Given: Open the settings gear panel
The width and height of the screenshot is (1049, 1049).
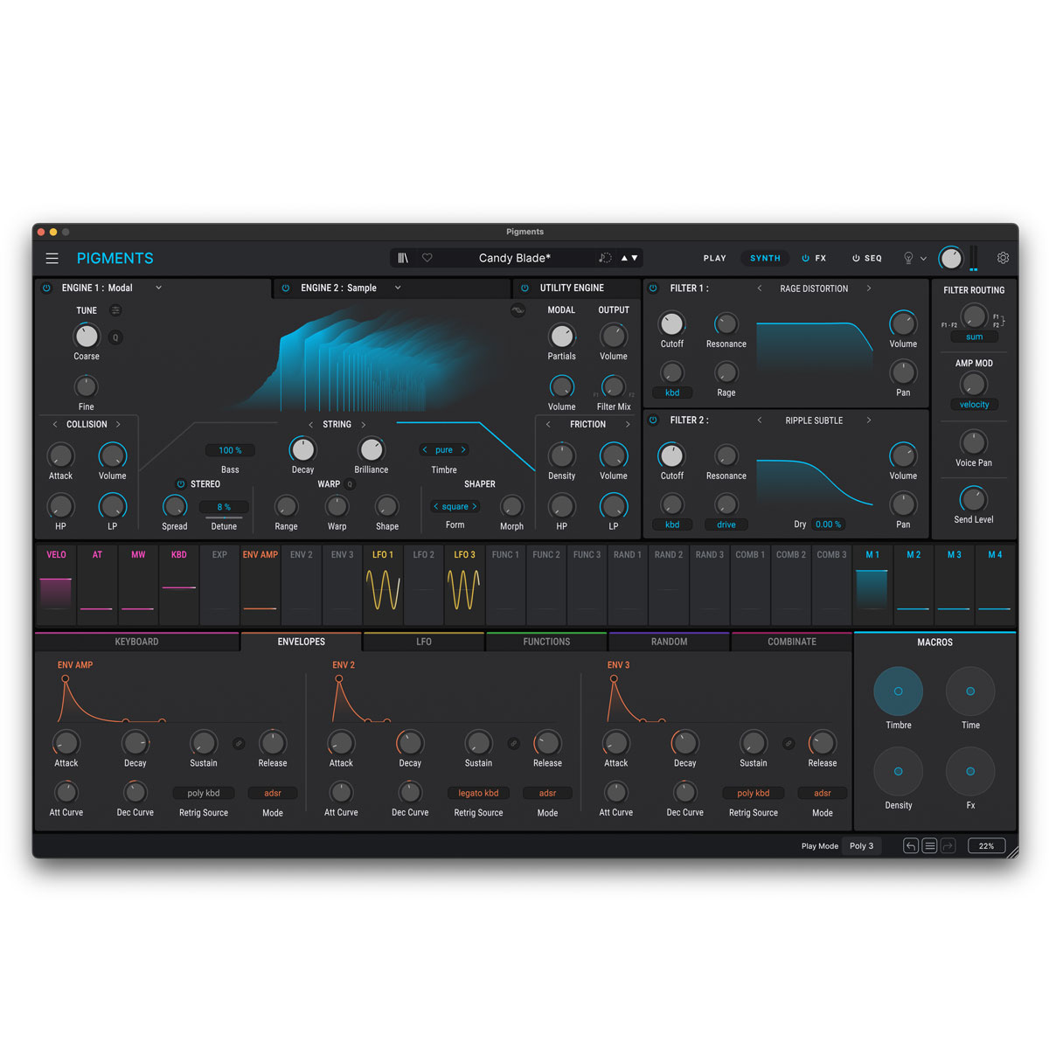Looking at the screenshot, I should pos(1003,258).
